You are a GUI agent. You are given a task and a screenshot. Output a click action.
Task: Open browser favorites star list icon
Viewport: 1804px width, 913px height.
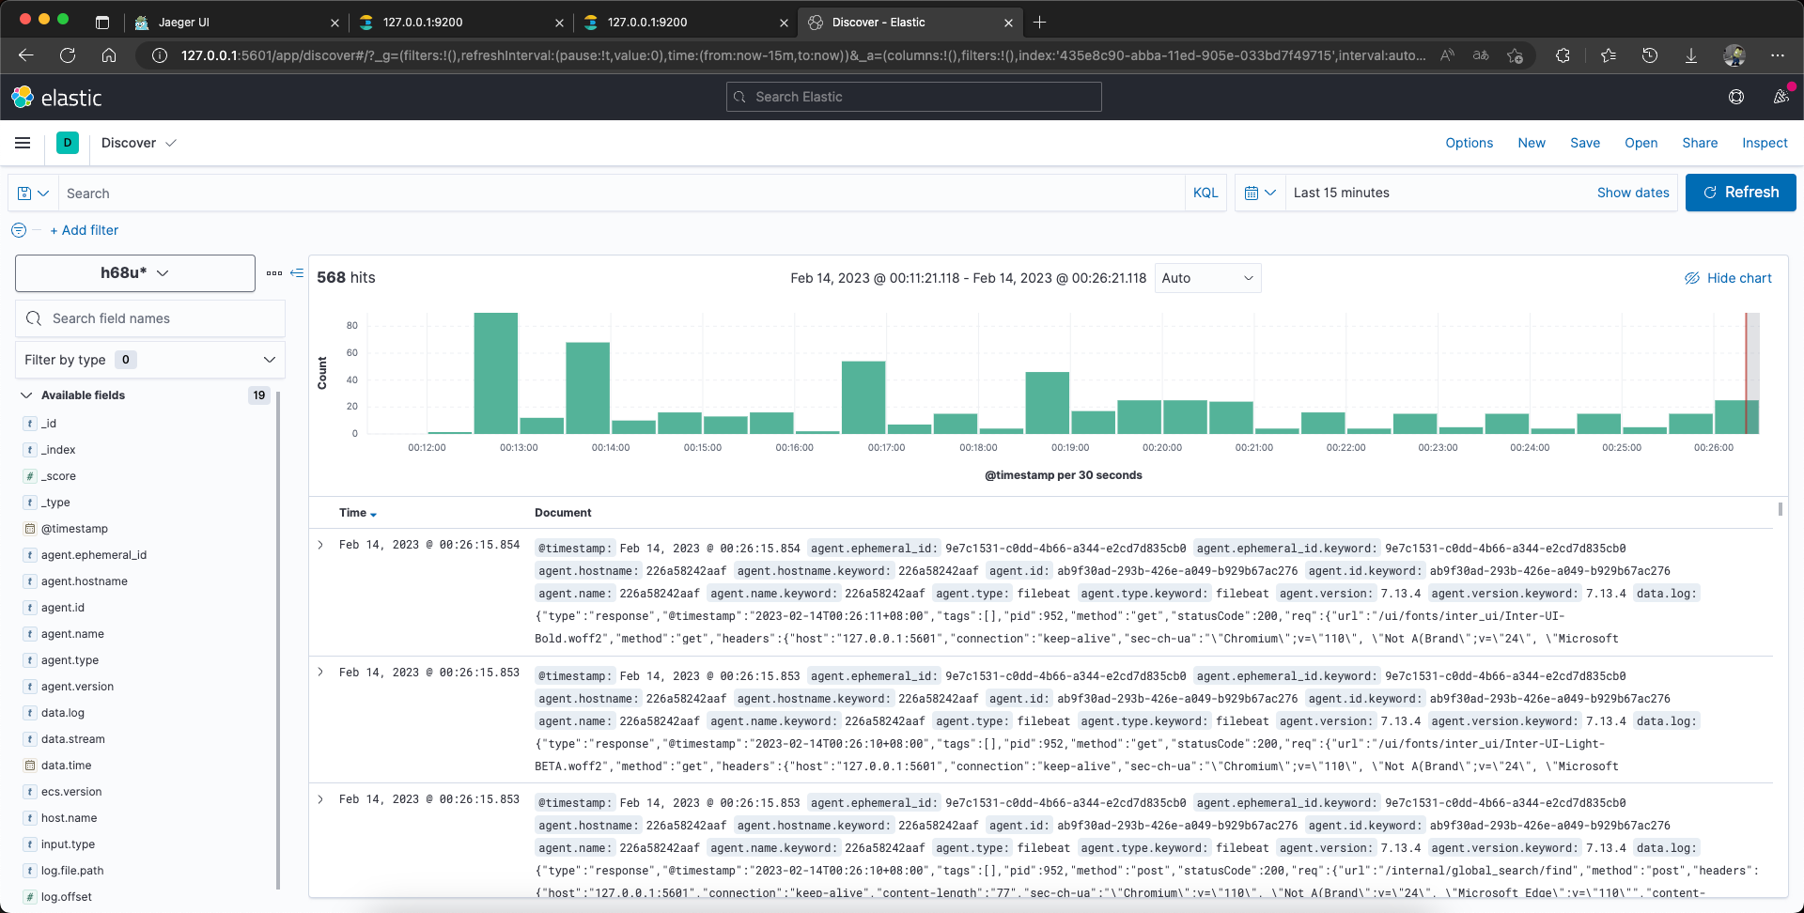pos(1608,55)
